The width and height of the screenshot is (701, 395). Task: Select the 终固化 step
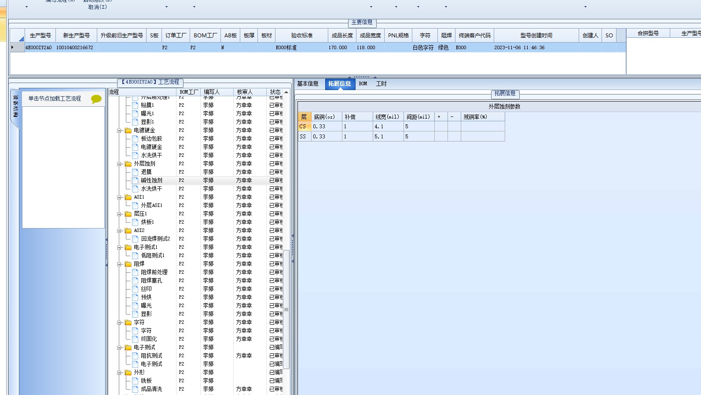pos(149,339)
